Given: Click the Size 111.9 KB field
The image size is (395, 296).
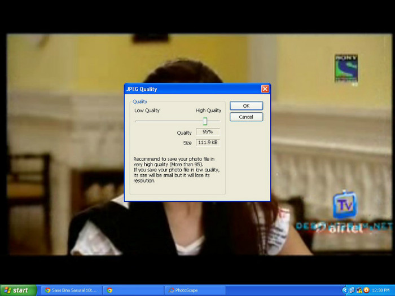Looking at the screenshot, I should coord(207,143).
